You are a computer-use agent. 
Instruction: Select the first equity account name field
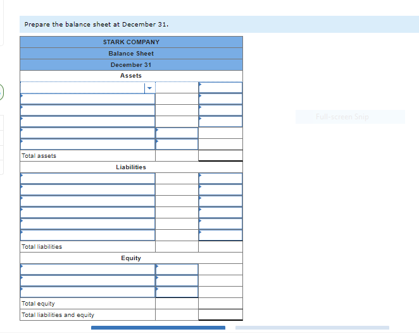[x=87, y=270]
